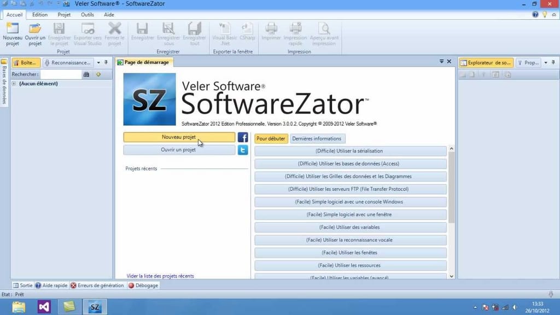Open the Accueil ribbon tab
The height and width of the screenshot is (315, 560).
[14, 15]
